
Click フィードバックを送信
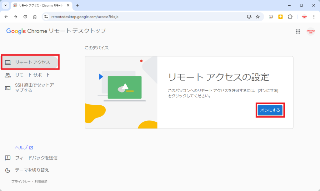pyautogui.click(x=36, y=158)
